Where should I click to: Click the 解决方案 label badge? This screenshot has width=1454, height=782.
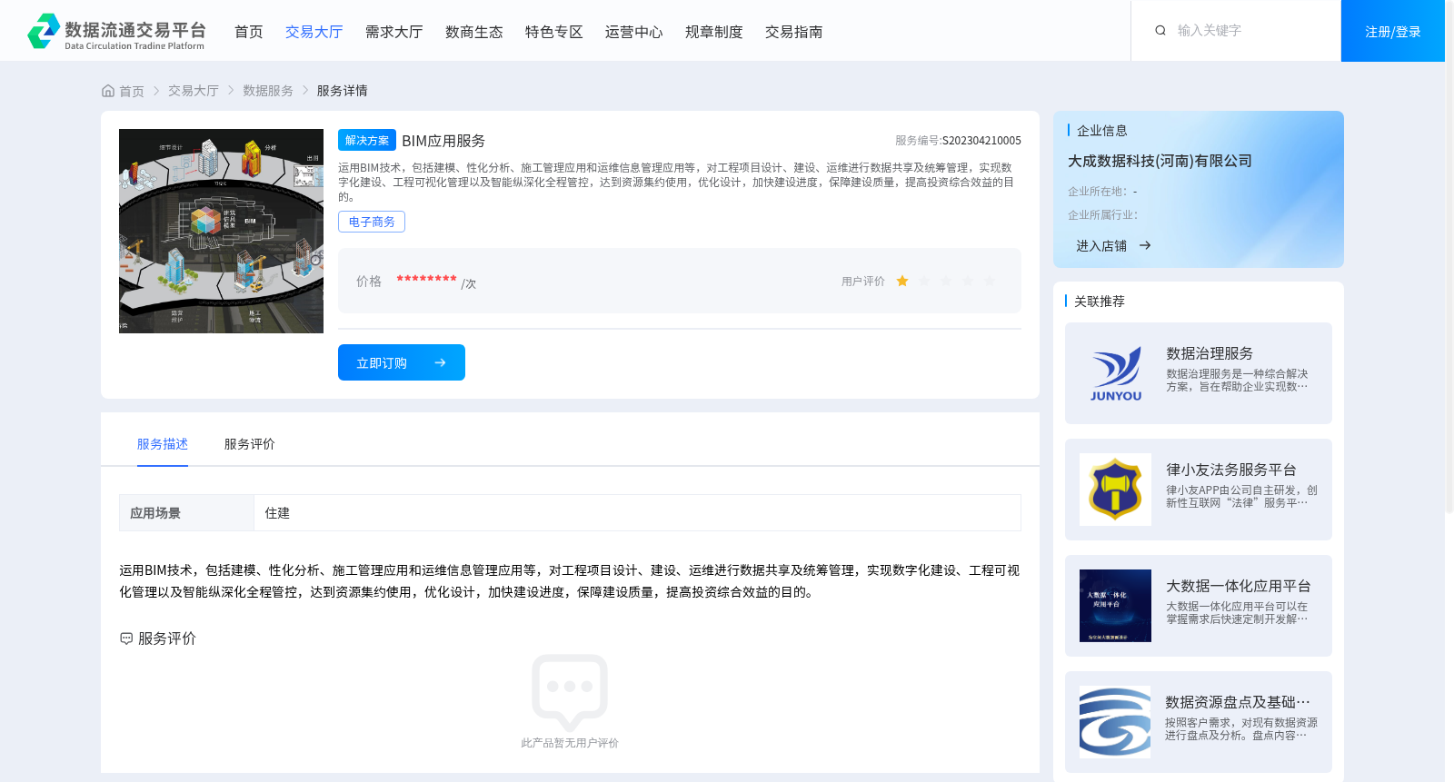point(367,140)
